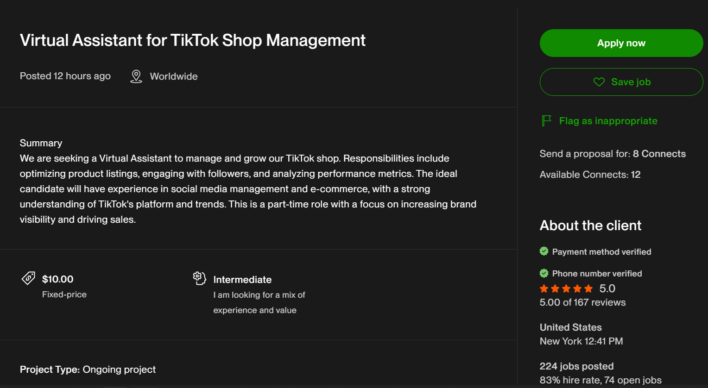Viewport: 708px width, 388px height.
Task: Click 'Project Type: Ongoing project' text
Action: click(88, 369)
